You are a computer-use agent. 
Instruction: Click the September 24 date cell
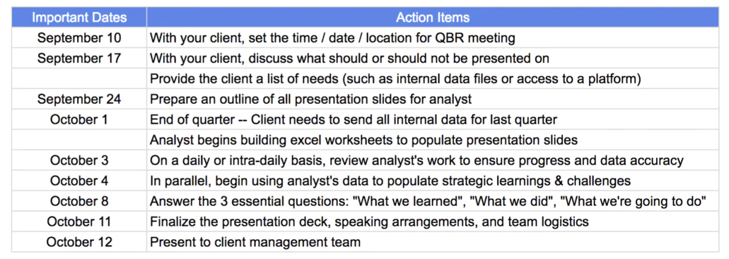pyautogui.click(x=79, y=99)
